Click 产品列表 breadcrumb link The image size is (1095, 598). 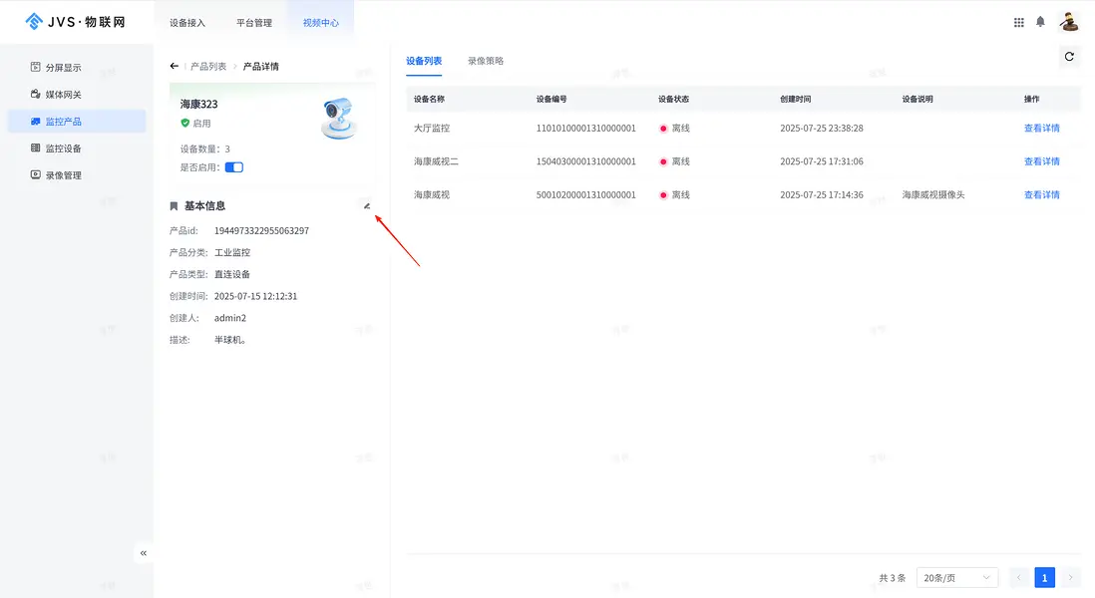pyautogui.click(x=208, y=67)
